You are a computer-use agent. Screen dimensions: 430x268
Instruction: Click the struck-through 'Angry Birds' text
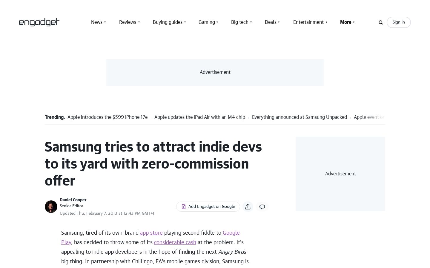(x=232, y=252)
